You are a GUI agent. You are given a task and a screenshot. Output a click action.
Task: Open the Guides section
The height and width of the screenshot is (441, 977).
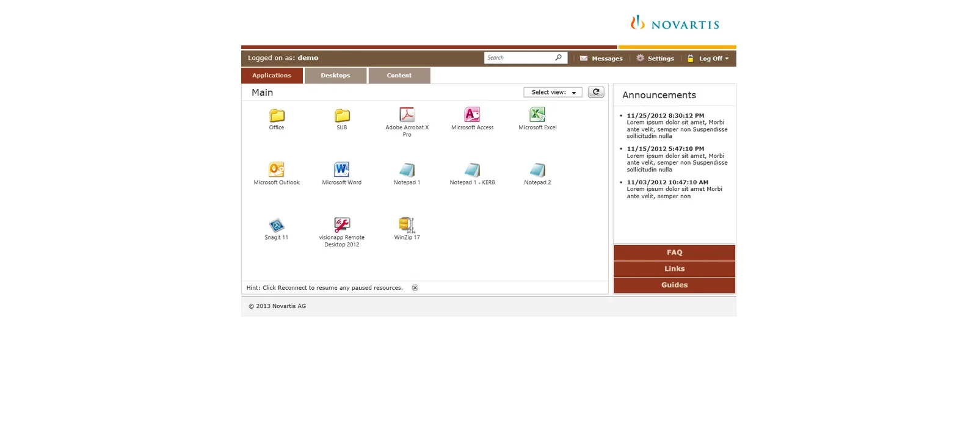pos(675,285)
